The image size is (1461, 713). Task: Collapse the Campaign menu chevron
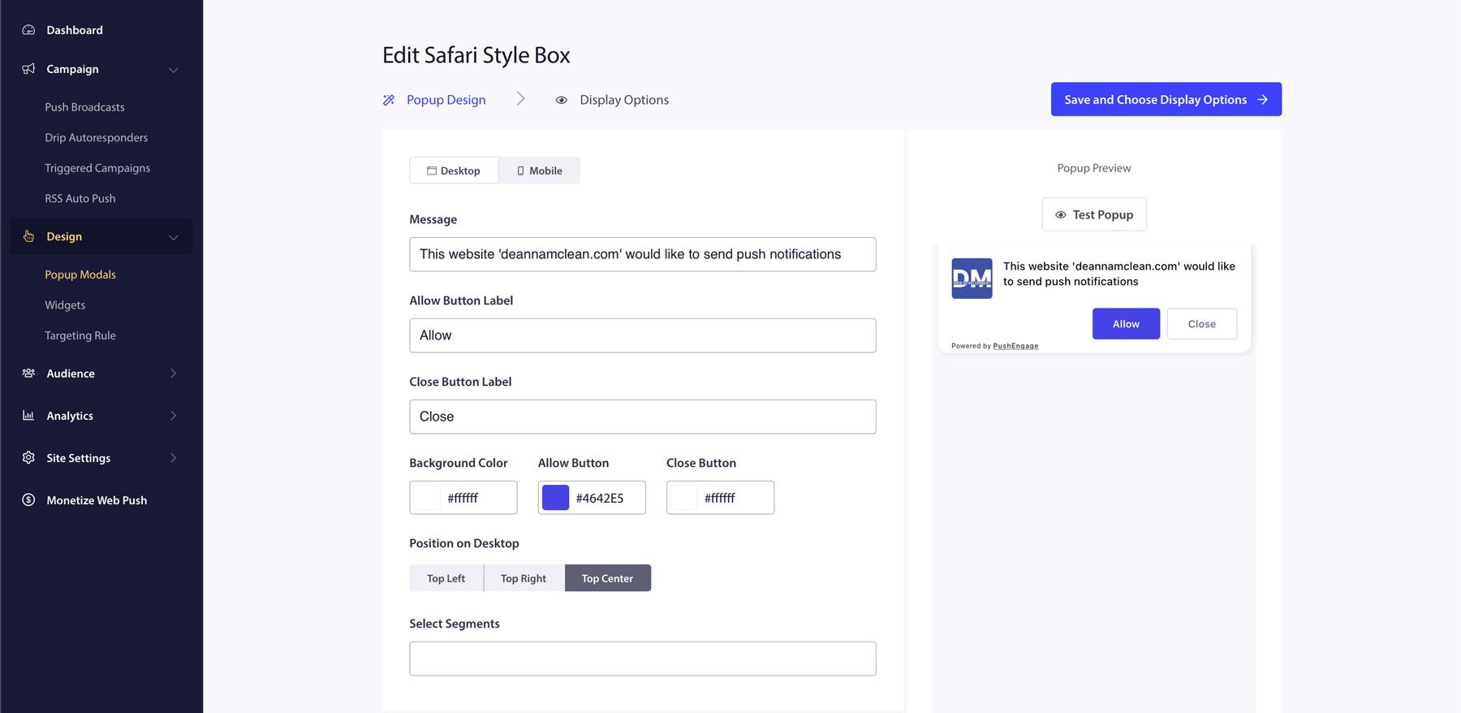click(x=173, y=70)
